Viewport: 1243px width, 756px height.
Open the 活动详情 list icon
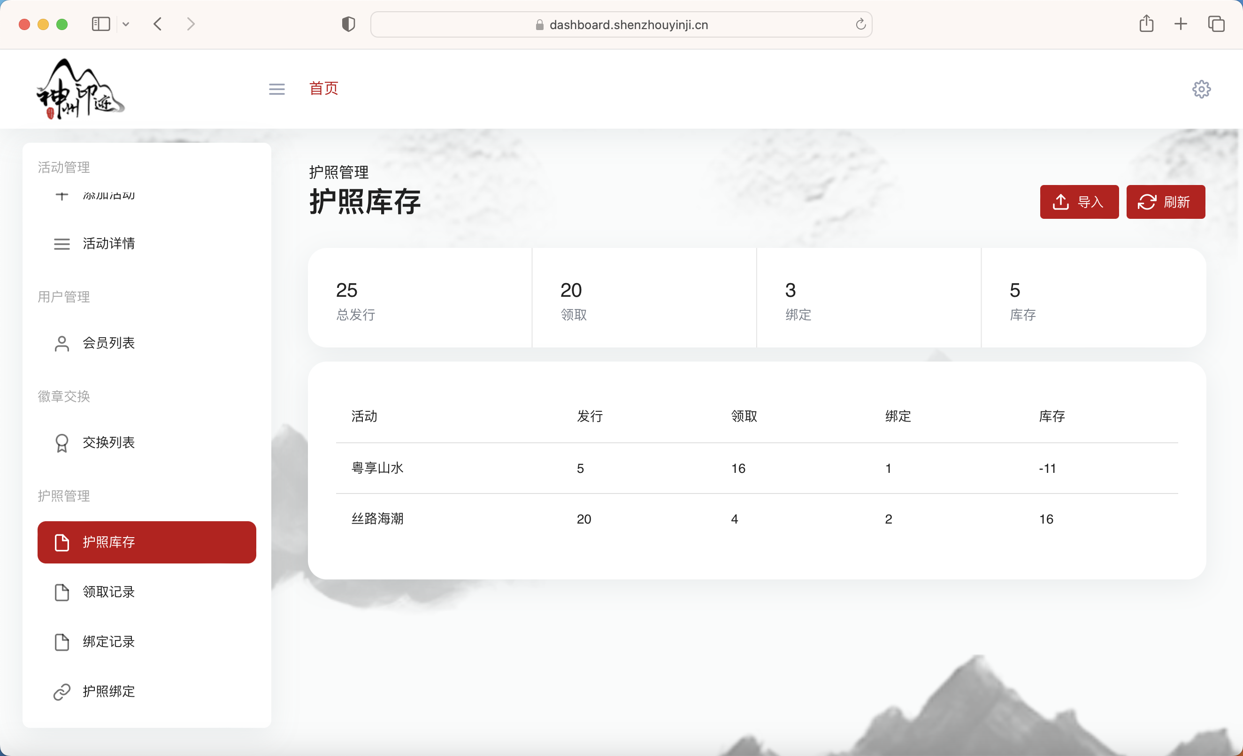point(61,243)
